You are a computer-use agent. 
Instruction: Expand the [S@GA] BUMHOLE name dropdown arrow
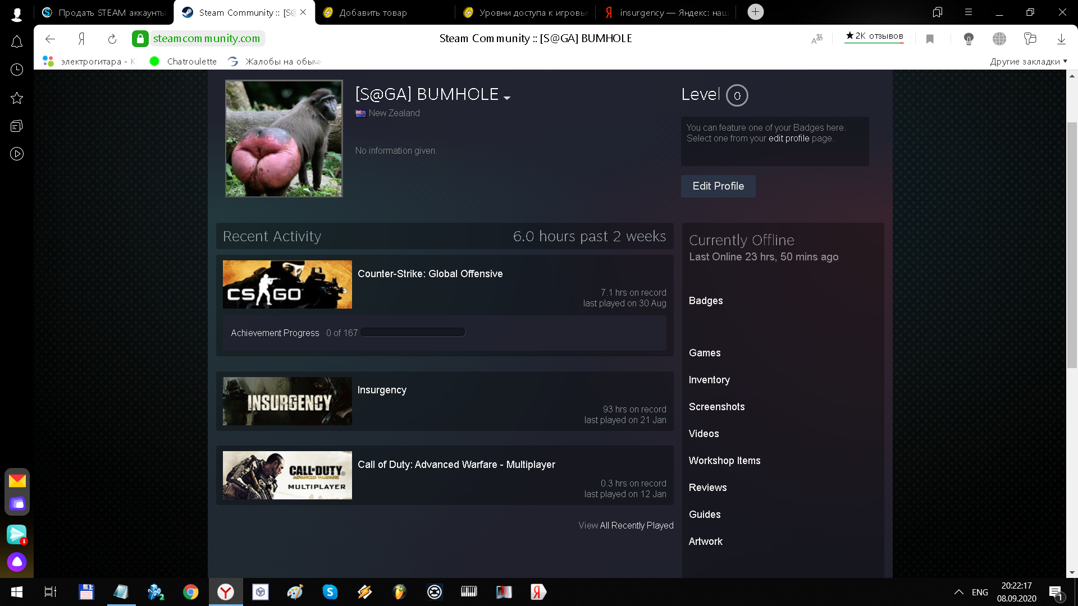pyautogui.click(x=507, y=98)
